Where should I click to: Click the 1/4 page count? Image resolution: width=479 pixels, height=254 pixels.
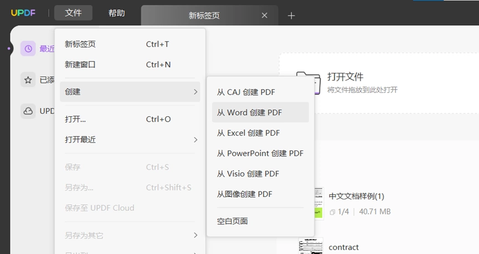pos(343,211)
